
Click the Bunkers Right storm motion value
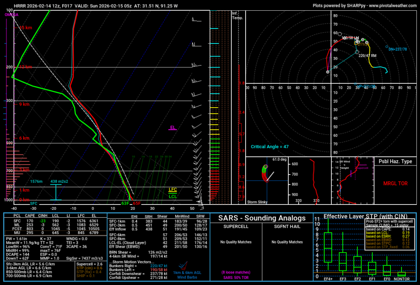158,266
